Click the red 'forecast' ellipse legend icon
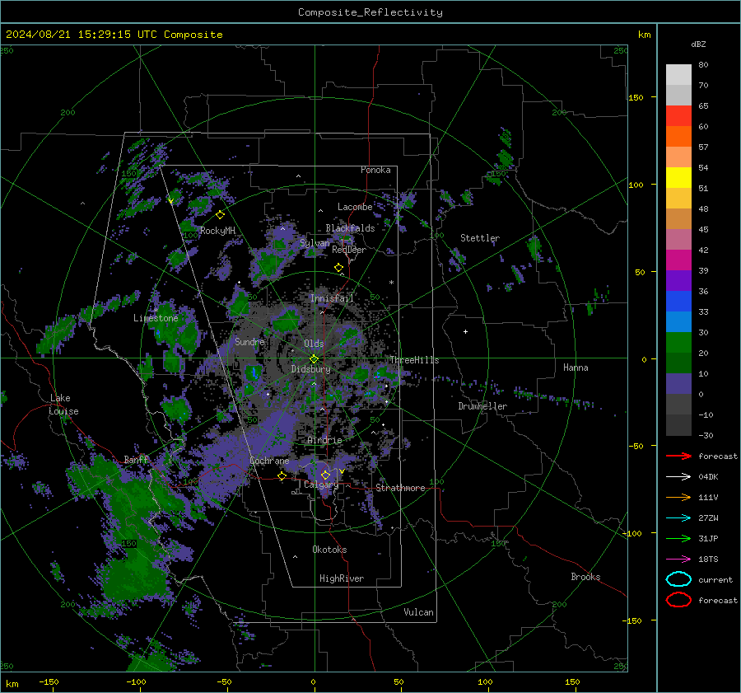Image resolution: width=741 pixels, height=693 pixels. (x=678, y=600)
